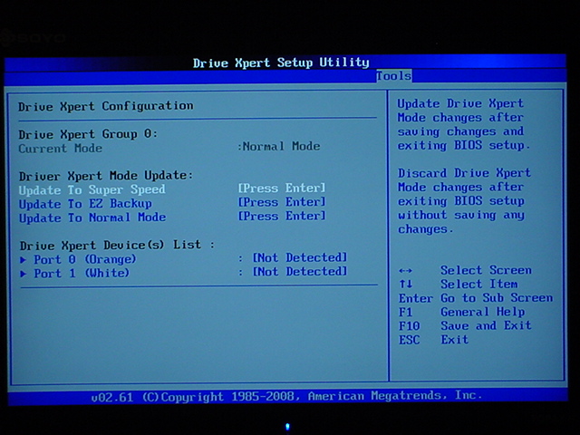
Task: Click Drive Xpert Device(s) List heading
Action: click(x=117, y=246)
